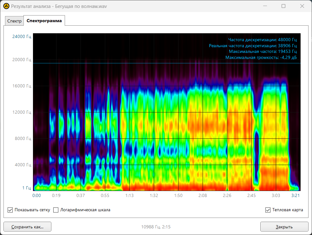The height and width of the screenshot is (235, 312).
Task: Enable the Логарифмическая шкала checkbox
Action: (x=56, y=210)
